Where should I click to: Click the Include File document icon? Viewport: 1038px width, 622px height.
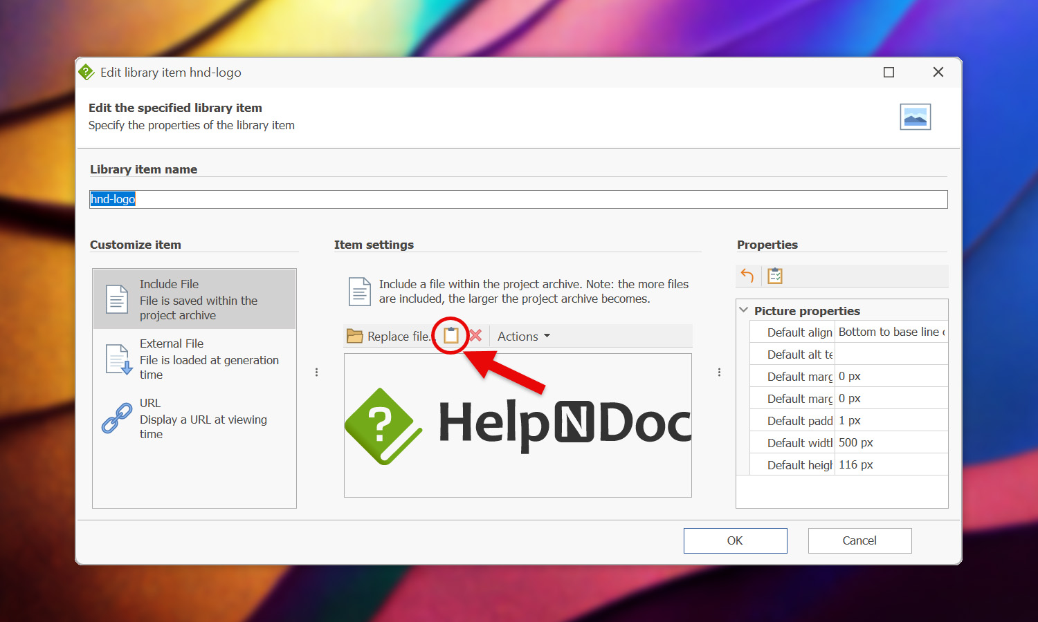pyautogui.click(x=117, y=299)
